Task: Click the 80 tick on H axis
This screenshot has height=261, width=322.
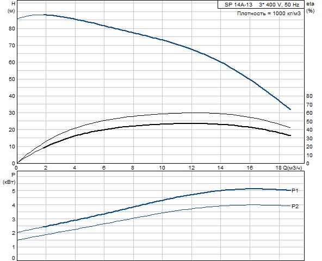Action: (x=12, y=29)
